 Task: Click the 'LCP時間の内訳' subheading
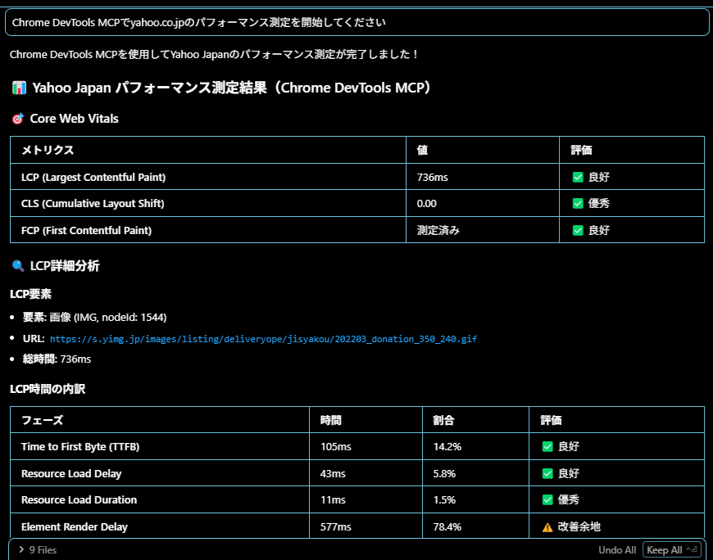tap(48, 389)
